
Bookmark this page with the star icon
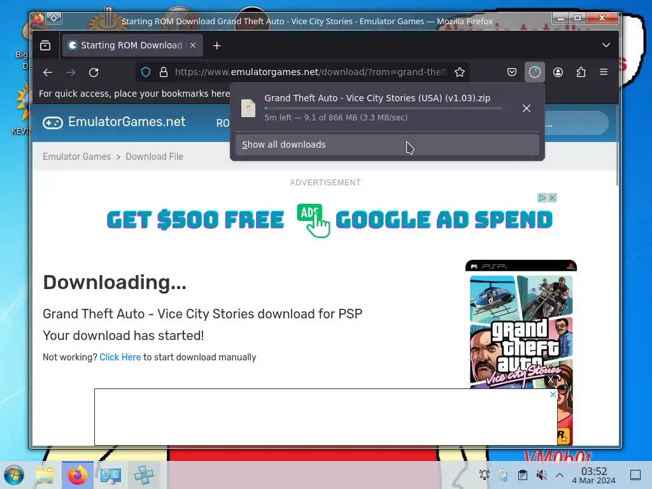(460, 73)
